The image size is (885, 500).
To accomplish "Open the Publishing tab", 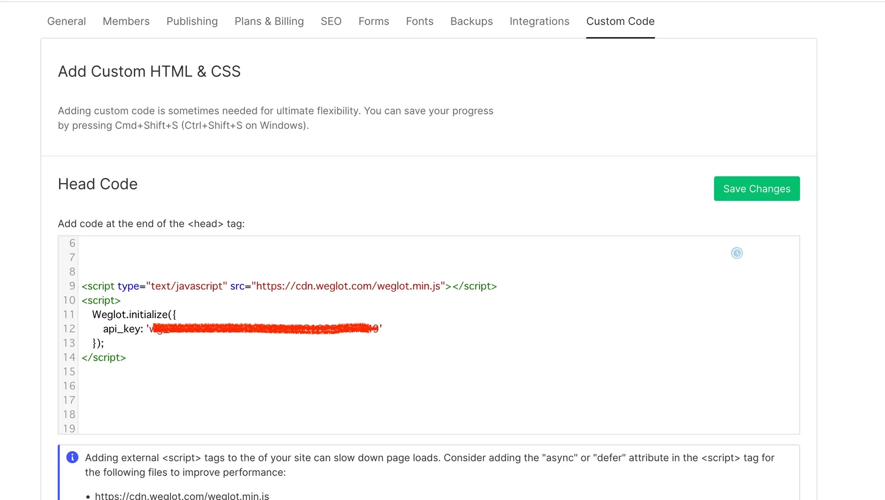I will [192, 21].
